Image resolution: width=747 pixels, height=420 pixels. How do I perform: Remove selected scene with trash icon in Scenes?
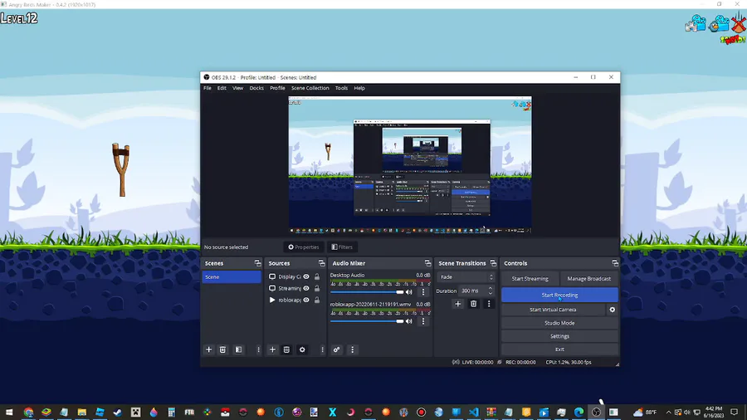[x=222, y=349]
